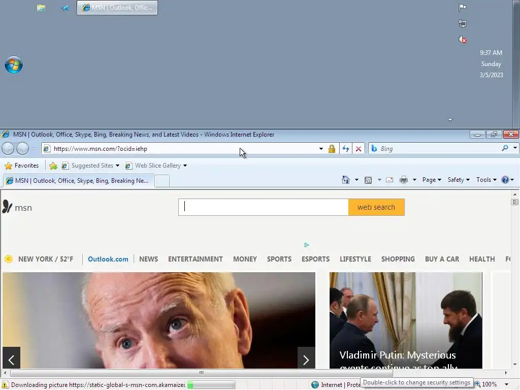Click the RSS feeds icon
520x390 pixels.
[368, 180]
